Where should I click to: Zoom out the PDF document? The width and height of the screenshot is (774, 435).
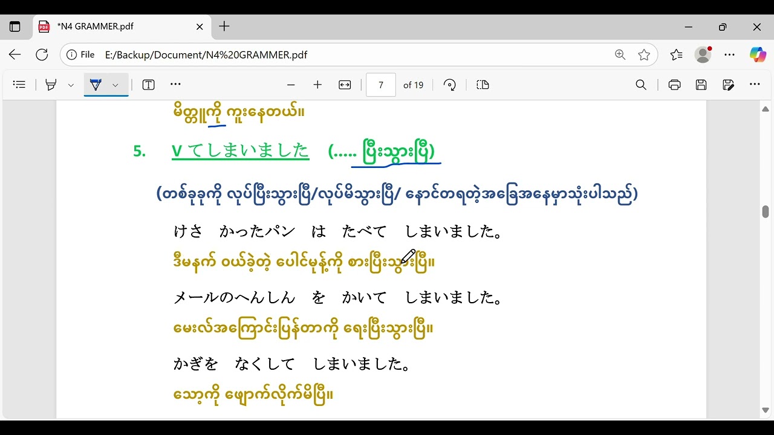(x=291, y=85)
